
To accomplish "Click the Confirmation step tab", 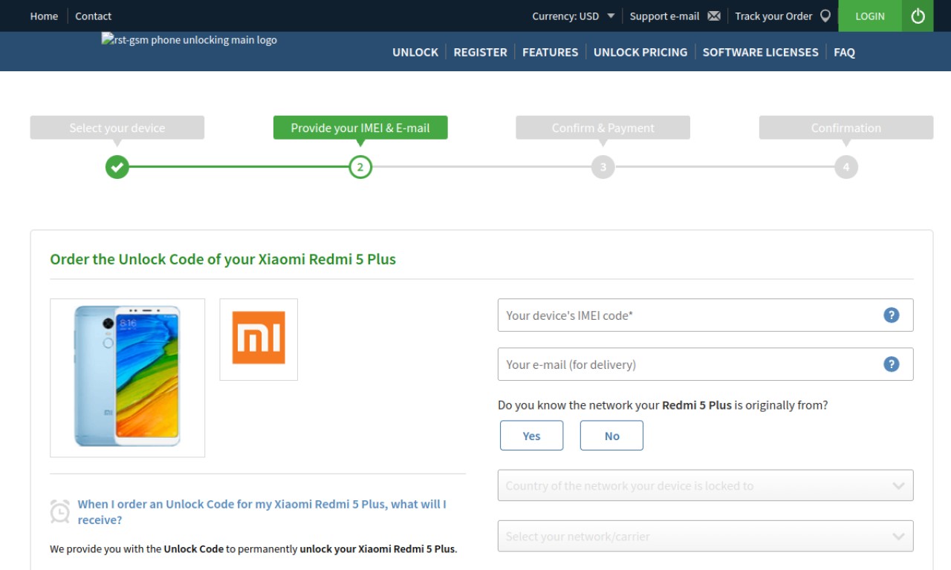I will click(846, 128).
